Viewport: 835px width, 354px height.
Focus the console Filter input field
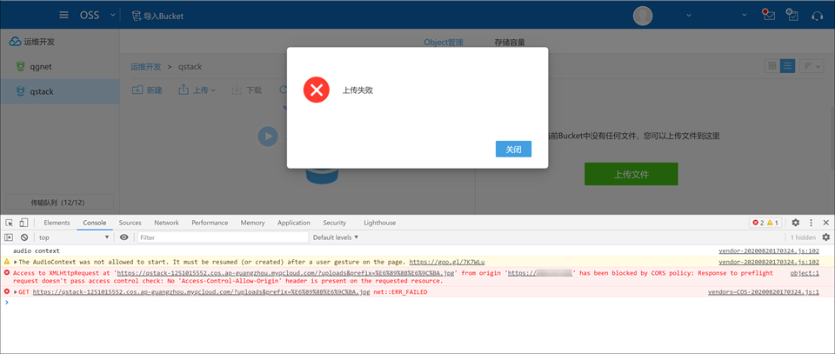pos(224,237)
